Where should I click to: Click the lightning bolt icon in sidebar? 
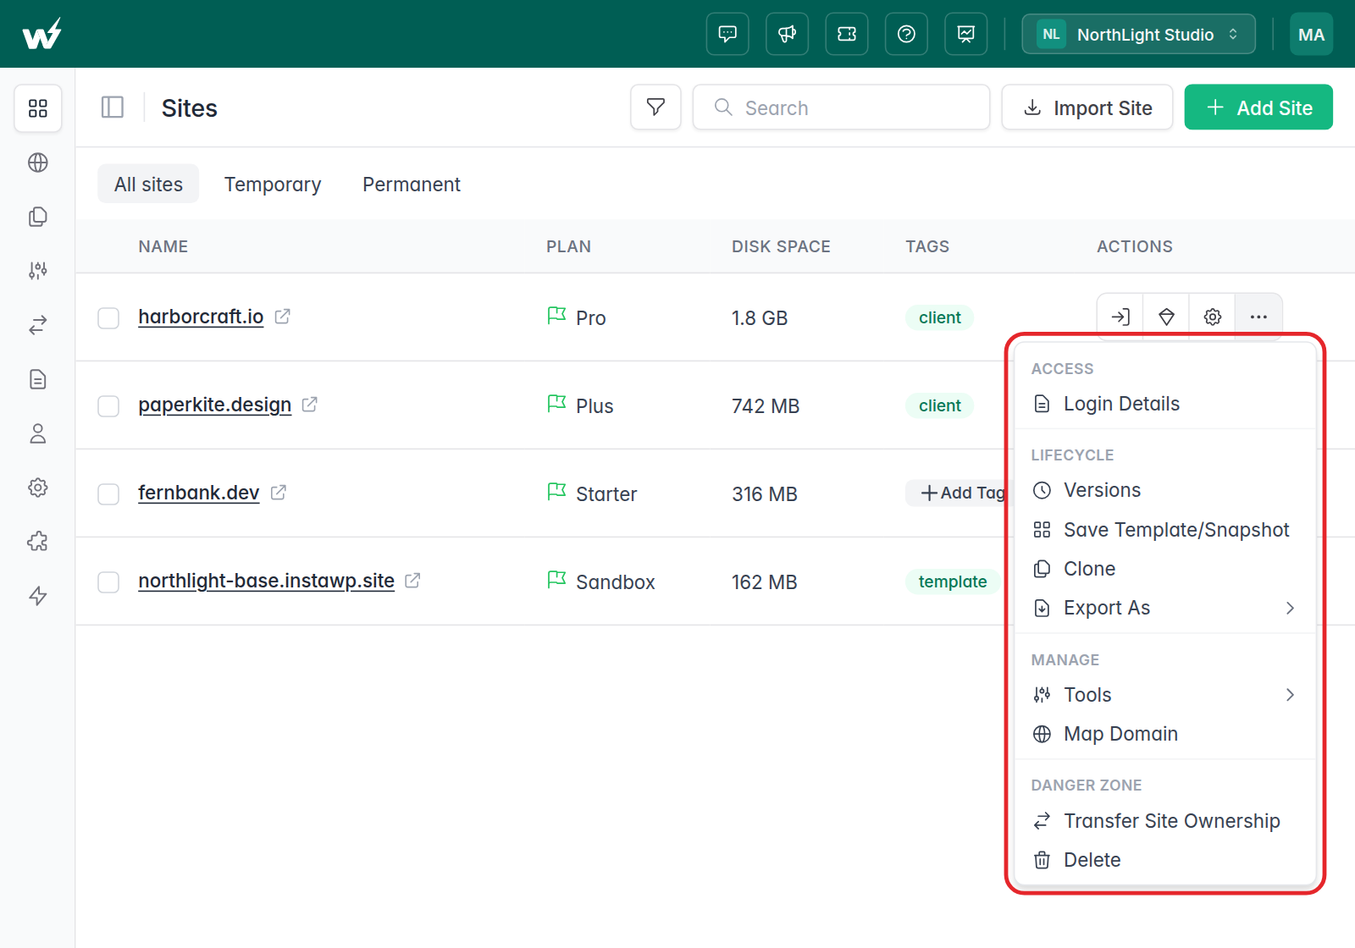38,596
